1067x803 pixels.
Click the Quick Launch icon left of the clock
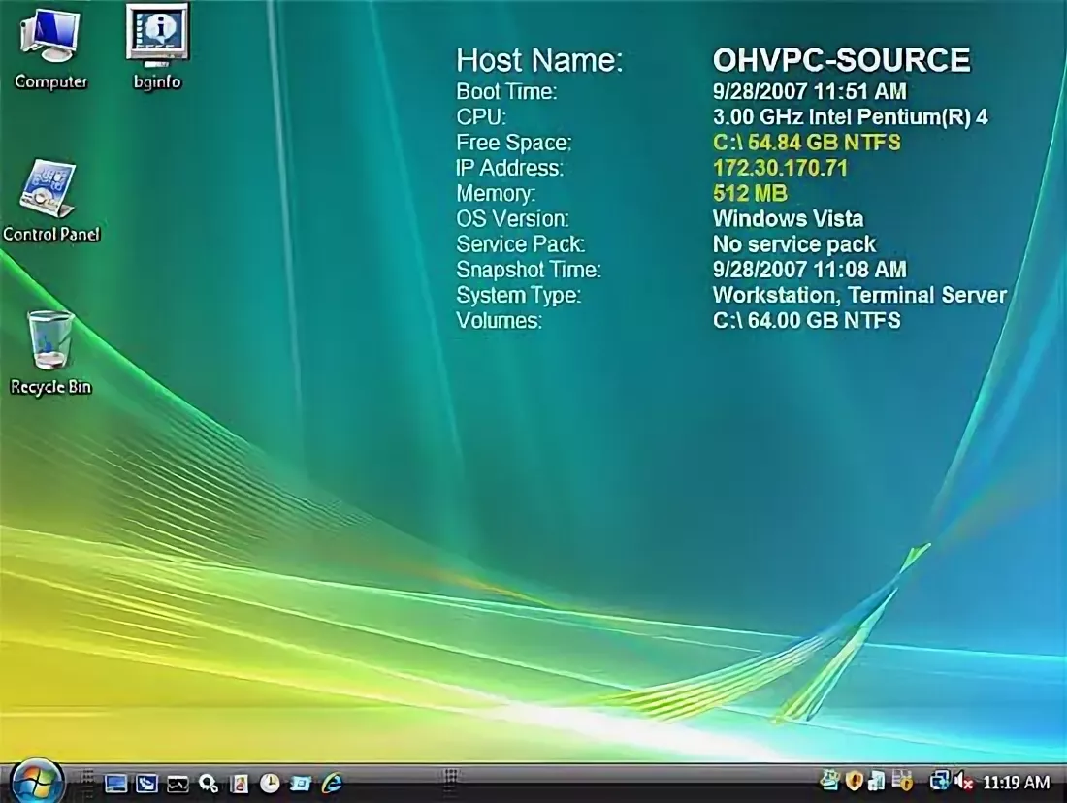point(240,783)
